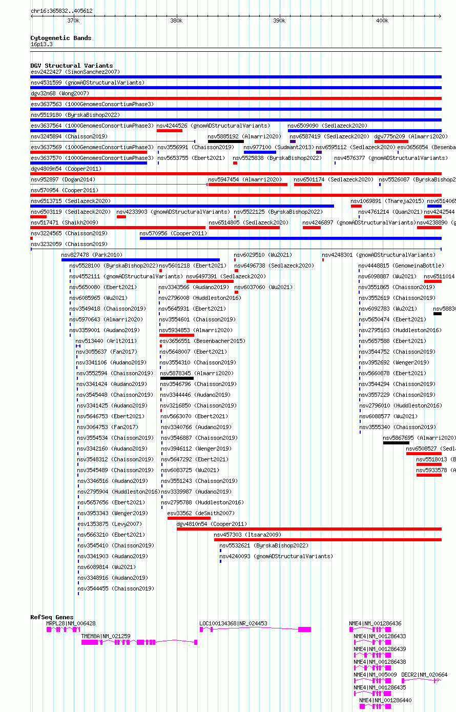Click the RefSeq Genes track title
The width and height of the screenshot is (456, 712).
pos(52,617)
